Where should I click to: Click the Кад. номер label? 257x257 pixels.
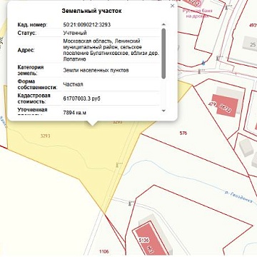click(x=33, y=25)
